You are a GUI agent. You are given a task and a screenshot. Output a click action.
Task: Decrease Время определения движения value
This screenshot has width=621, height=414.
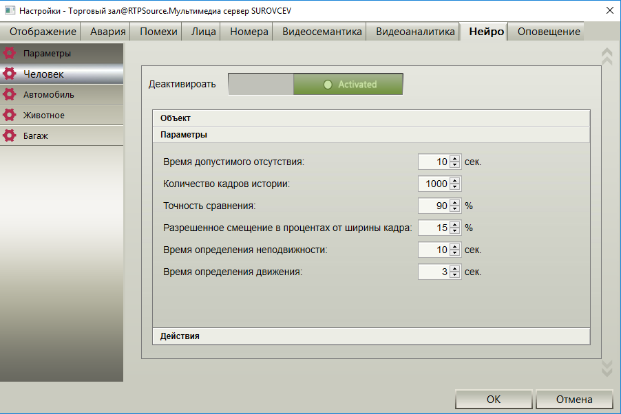click(x=454, y=274)
